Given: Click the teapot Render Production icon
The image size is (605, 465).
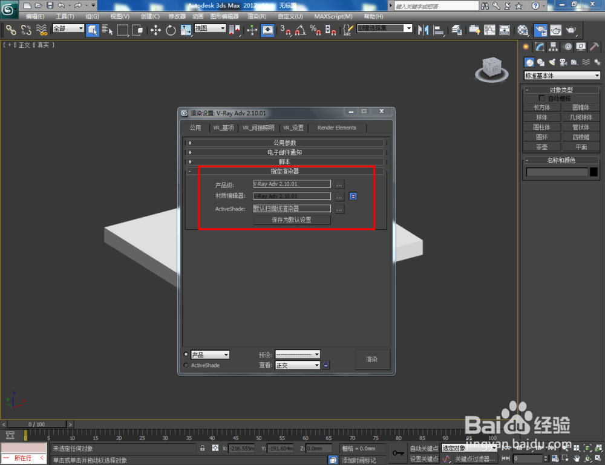Looking at the screenshot, I should (571, 30).
